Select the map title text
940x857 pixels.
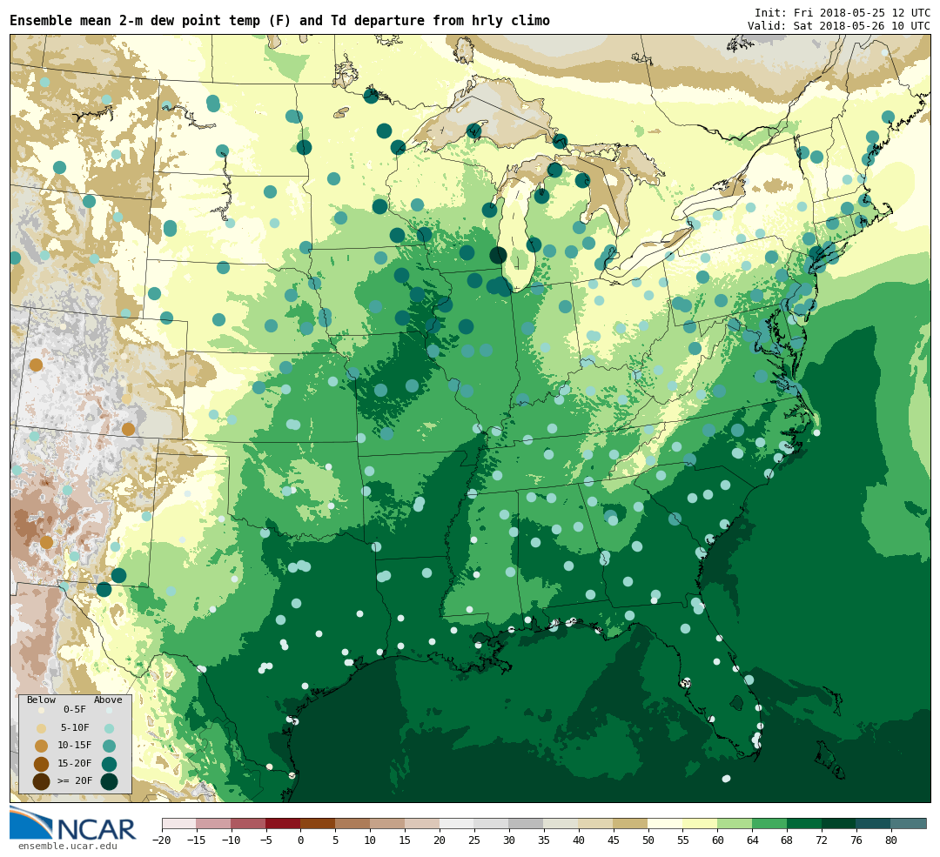tap(280, 20)
